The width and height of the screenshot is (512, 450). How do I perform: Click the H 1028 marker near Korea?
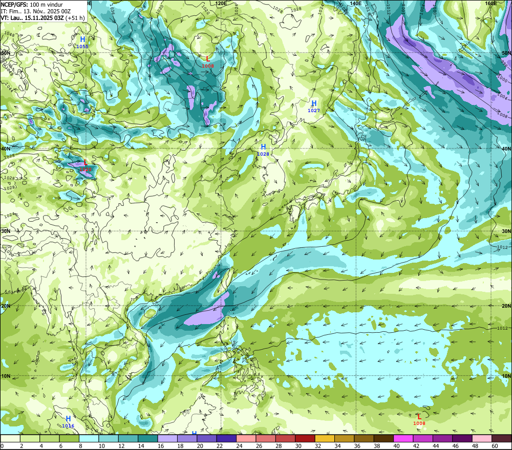[x=263, y=150]
